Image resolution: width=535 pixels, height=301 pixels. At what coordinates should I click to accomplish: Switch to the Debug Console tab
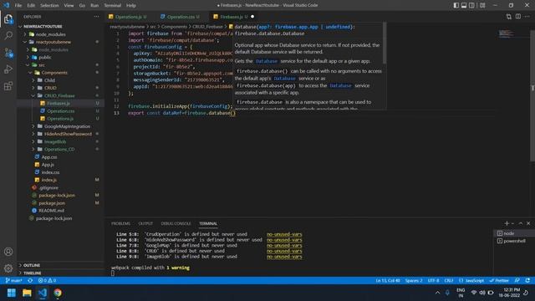coord(176,223)
